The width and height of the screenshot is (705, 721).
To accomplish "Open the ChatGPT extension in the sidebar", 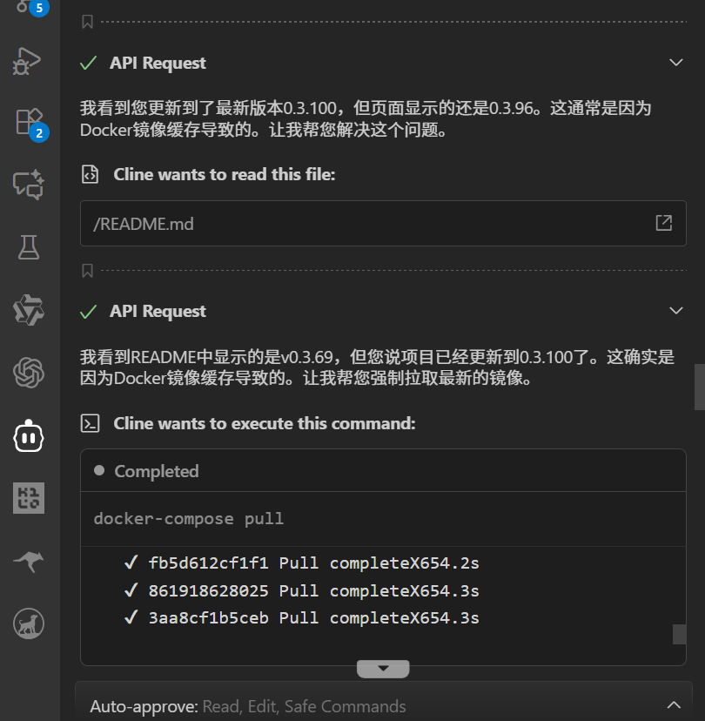I will coord(27,371).
